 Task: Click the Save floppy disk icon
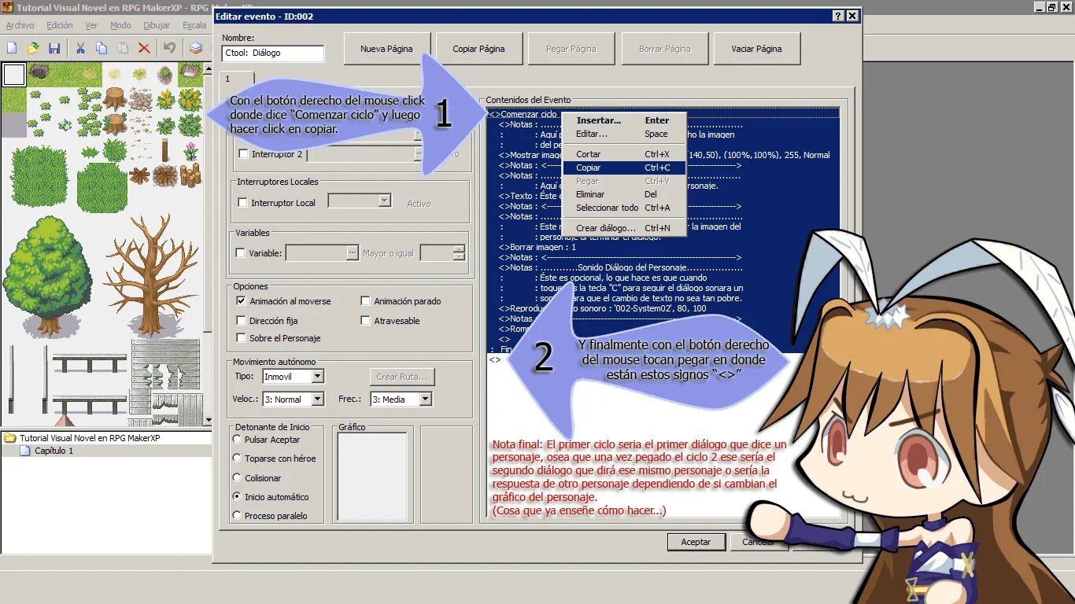[54, 48]
